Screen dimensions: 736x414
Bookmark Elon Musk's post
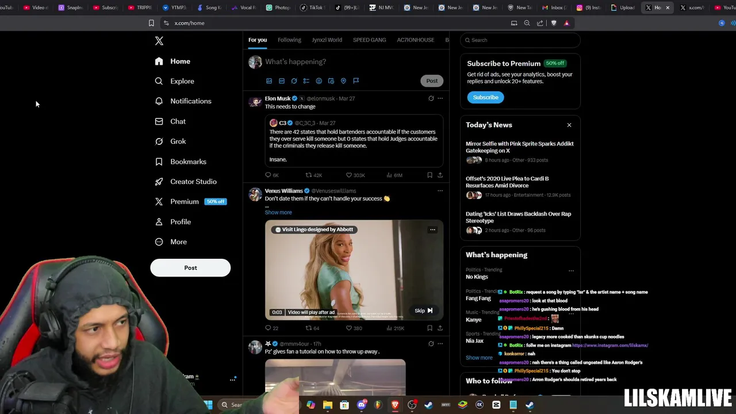tap(430, 175)
